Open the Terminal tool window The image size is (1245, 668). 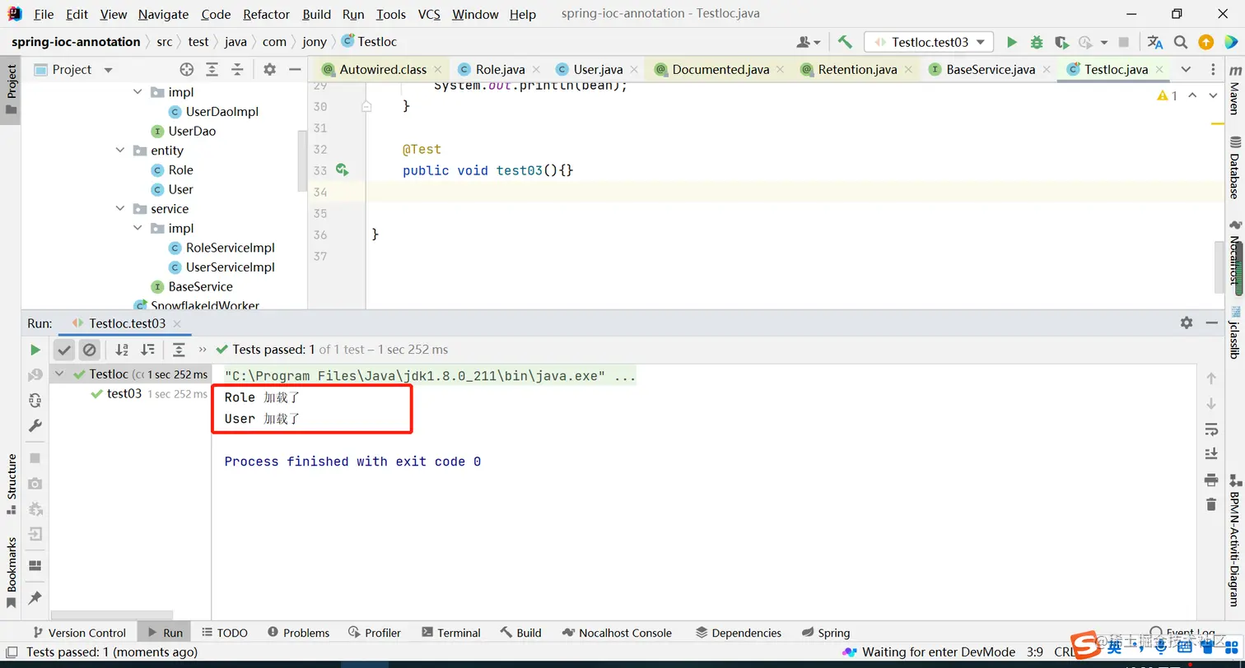coord(450,633)
